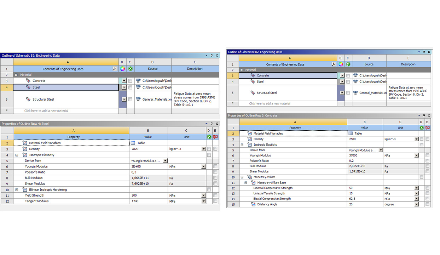
Task: Select the Unit column header in Concrete properties
Action: (400, 128)
